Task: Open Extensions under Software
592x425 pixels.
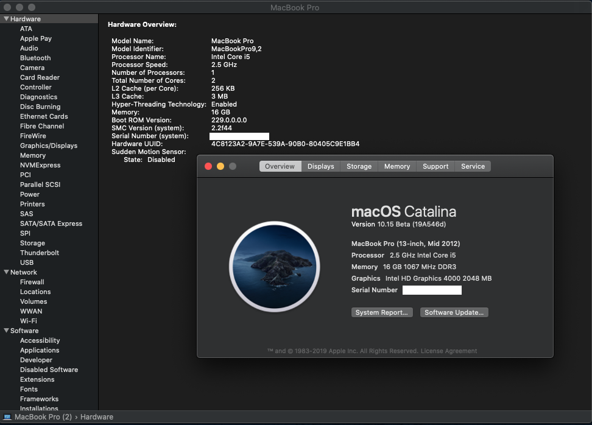Action: tap(37, 380)
